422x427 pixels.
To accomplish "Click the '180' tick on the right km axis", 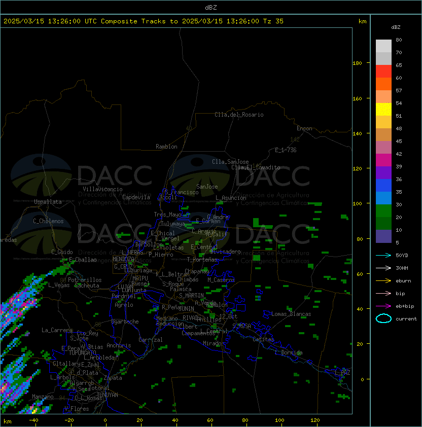I will coord(357,63).
